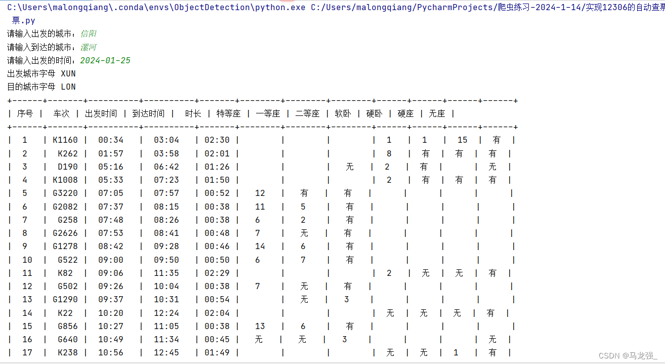Viewport: 665px width, 364px height.
Task: Click the value 12 in G3220 row
Action: 260,193
